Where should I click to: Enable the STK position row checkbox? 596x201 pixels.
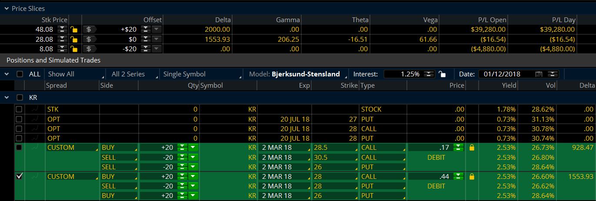click(19, 109)
